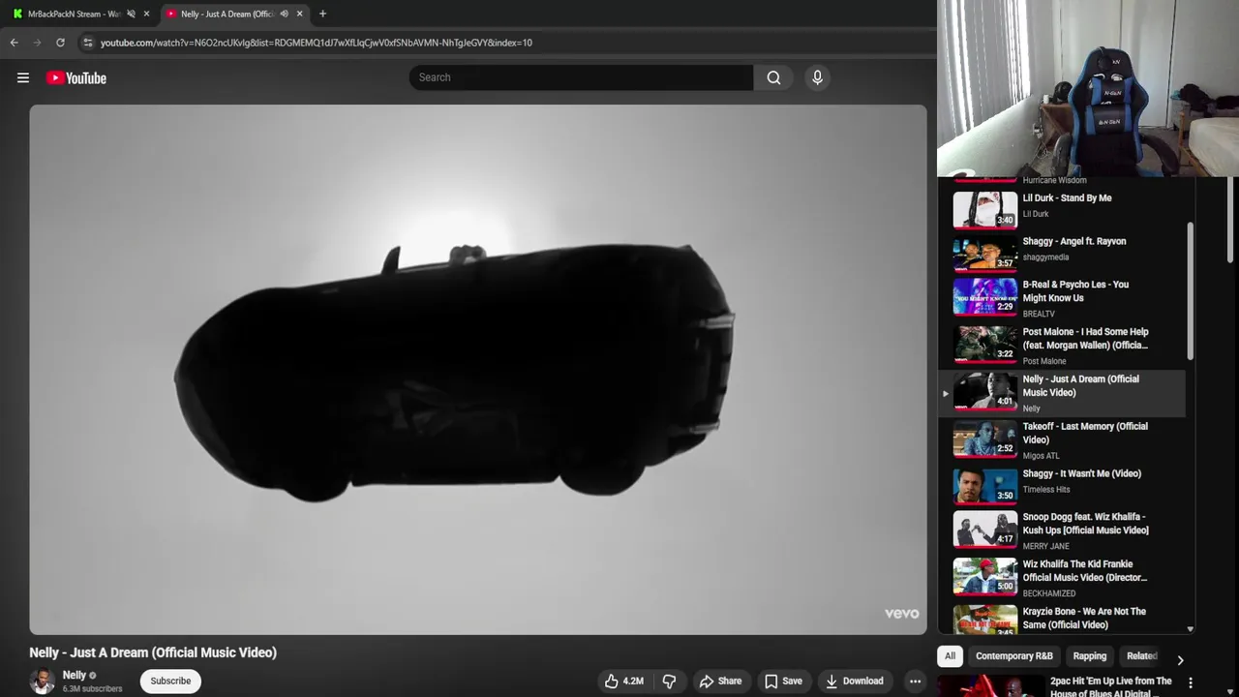
Task: Mute the Nelly tab audio speaker icon
Action: click(284, 14)
